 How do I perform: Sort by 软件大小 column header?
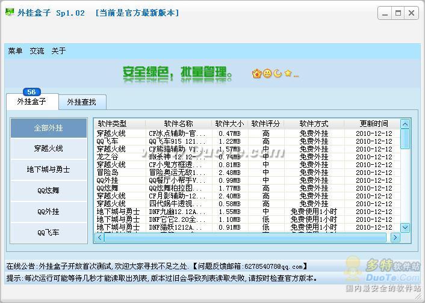(x=229, y=124)
